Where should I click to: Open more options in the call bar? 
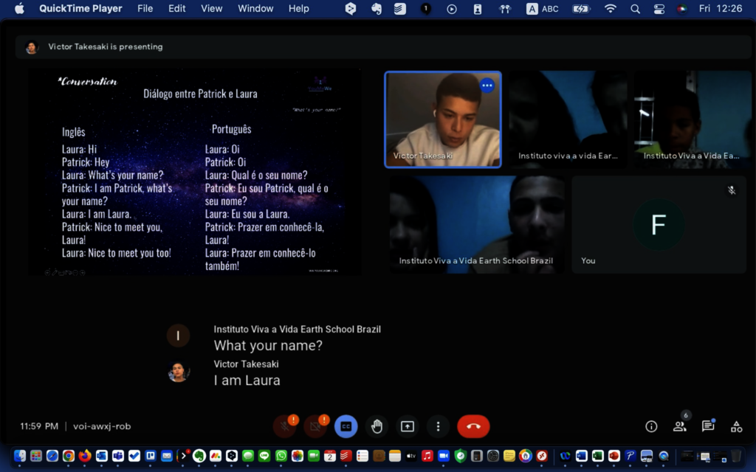438,426
